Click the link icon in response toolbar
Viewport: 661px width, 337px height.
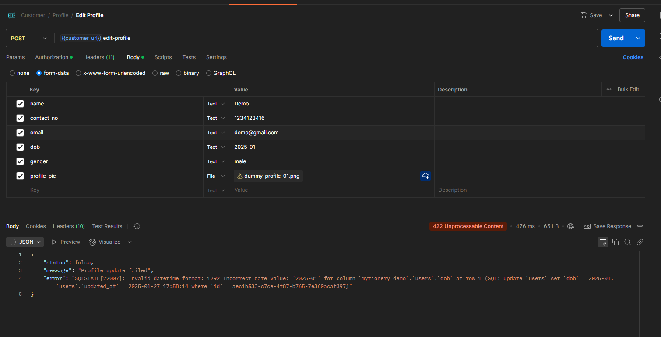click(640, 242)
